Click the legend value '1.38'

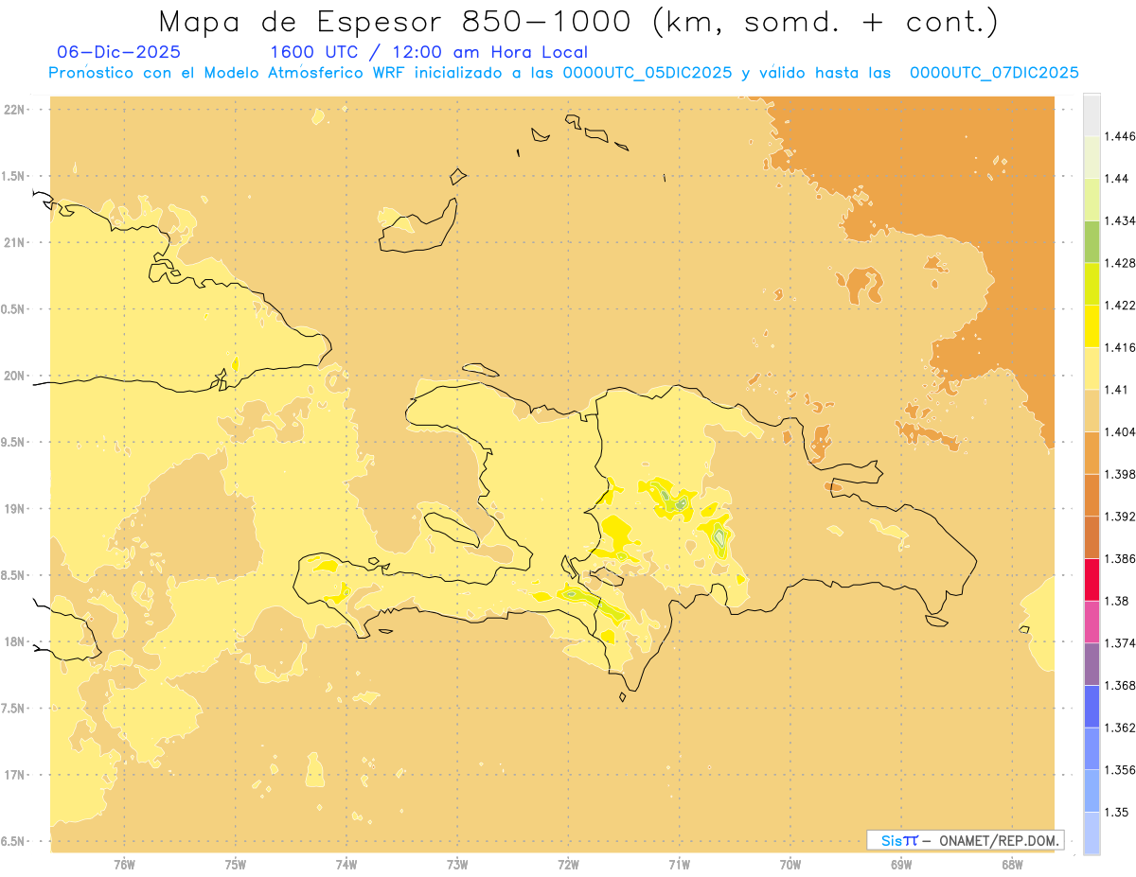click(x=1117, y=601)
